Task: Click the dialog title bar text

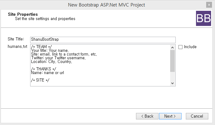Action: pos(106,5)
